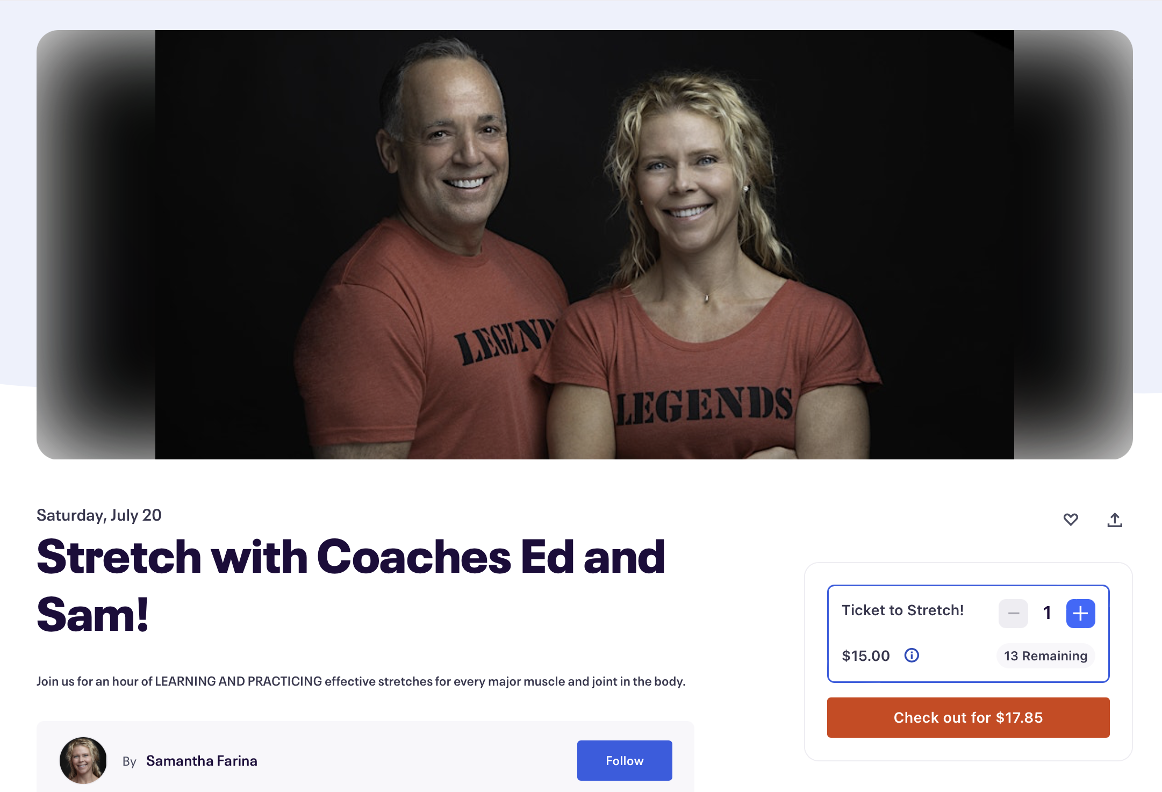Screen dimensions: 1162x792
Task: Open the share options via upload arrow icon
Action: [1115, 520]
